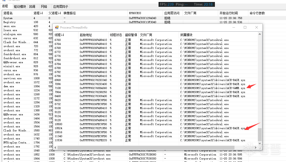Image resolution: width=286 pixels, height=162 pixels.
Task: Select the winlogon.exe process
Action: click(x=27, y=34)
